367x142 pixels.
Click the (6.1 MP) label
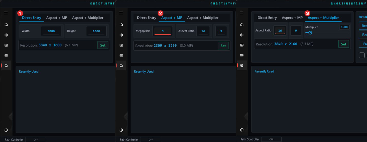click(x=71, y=45)
